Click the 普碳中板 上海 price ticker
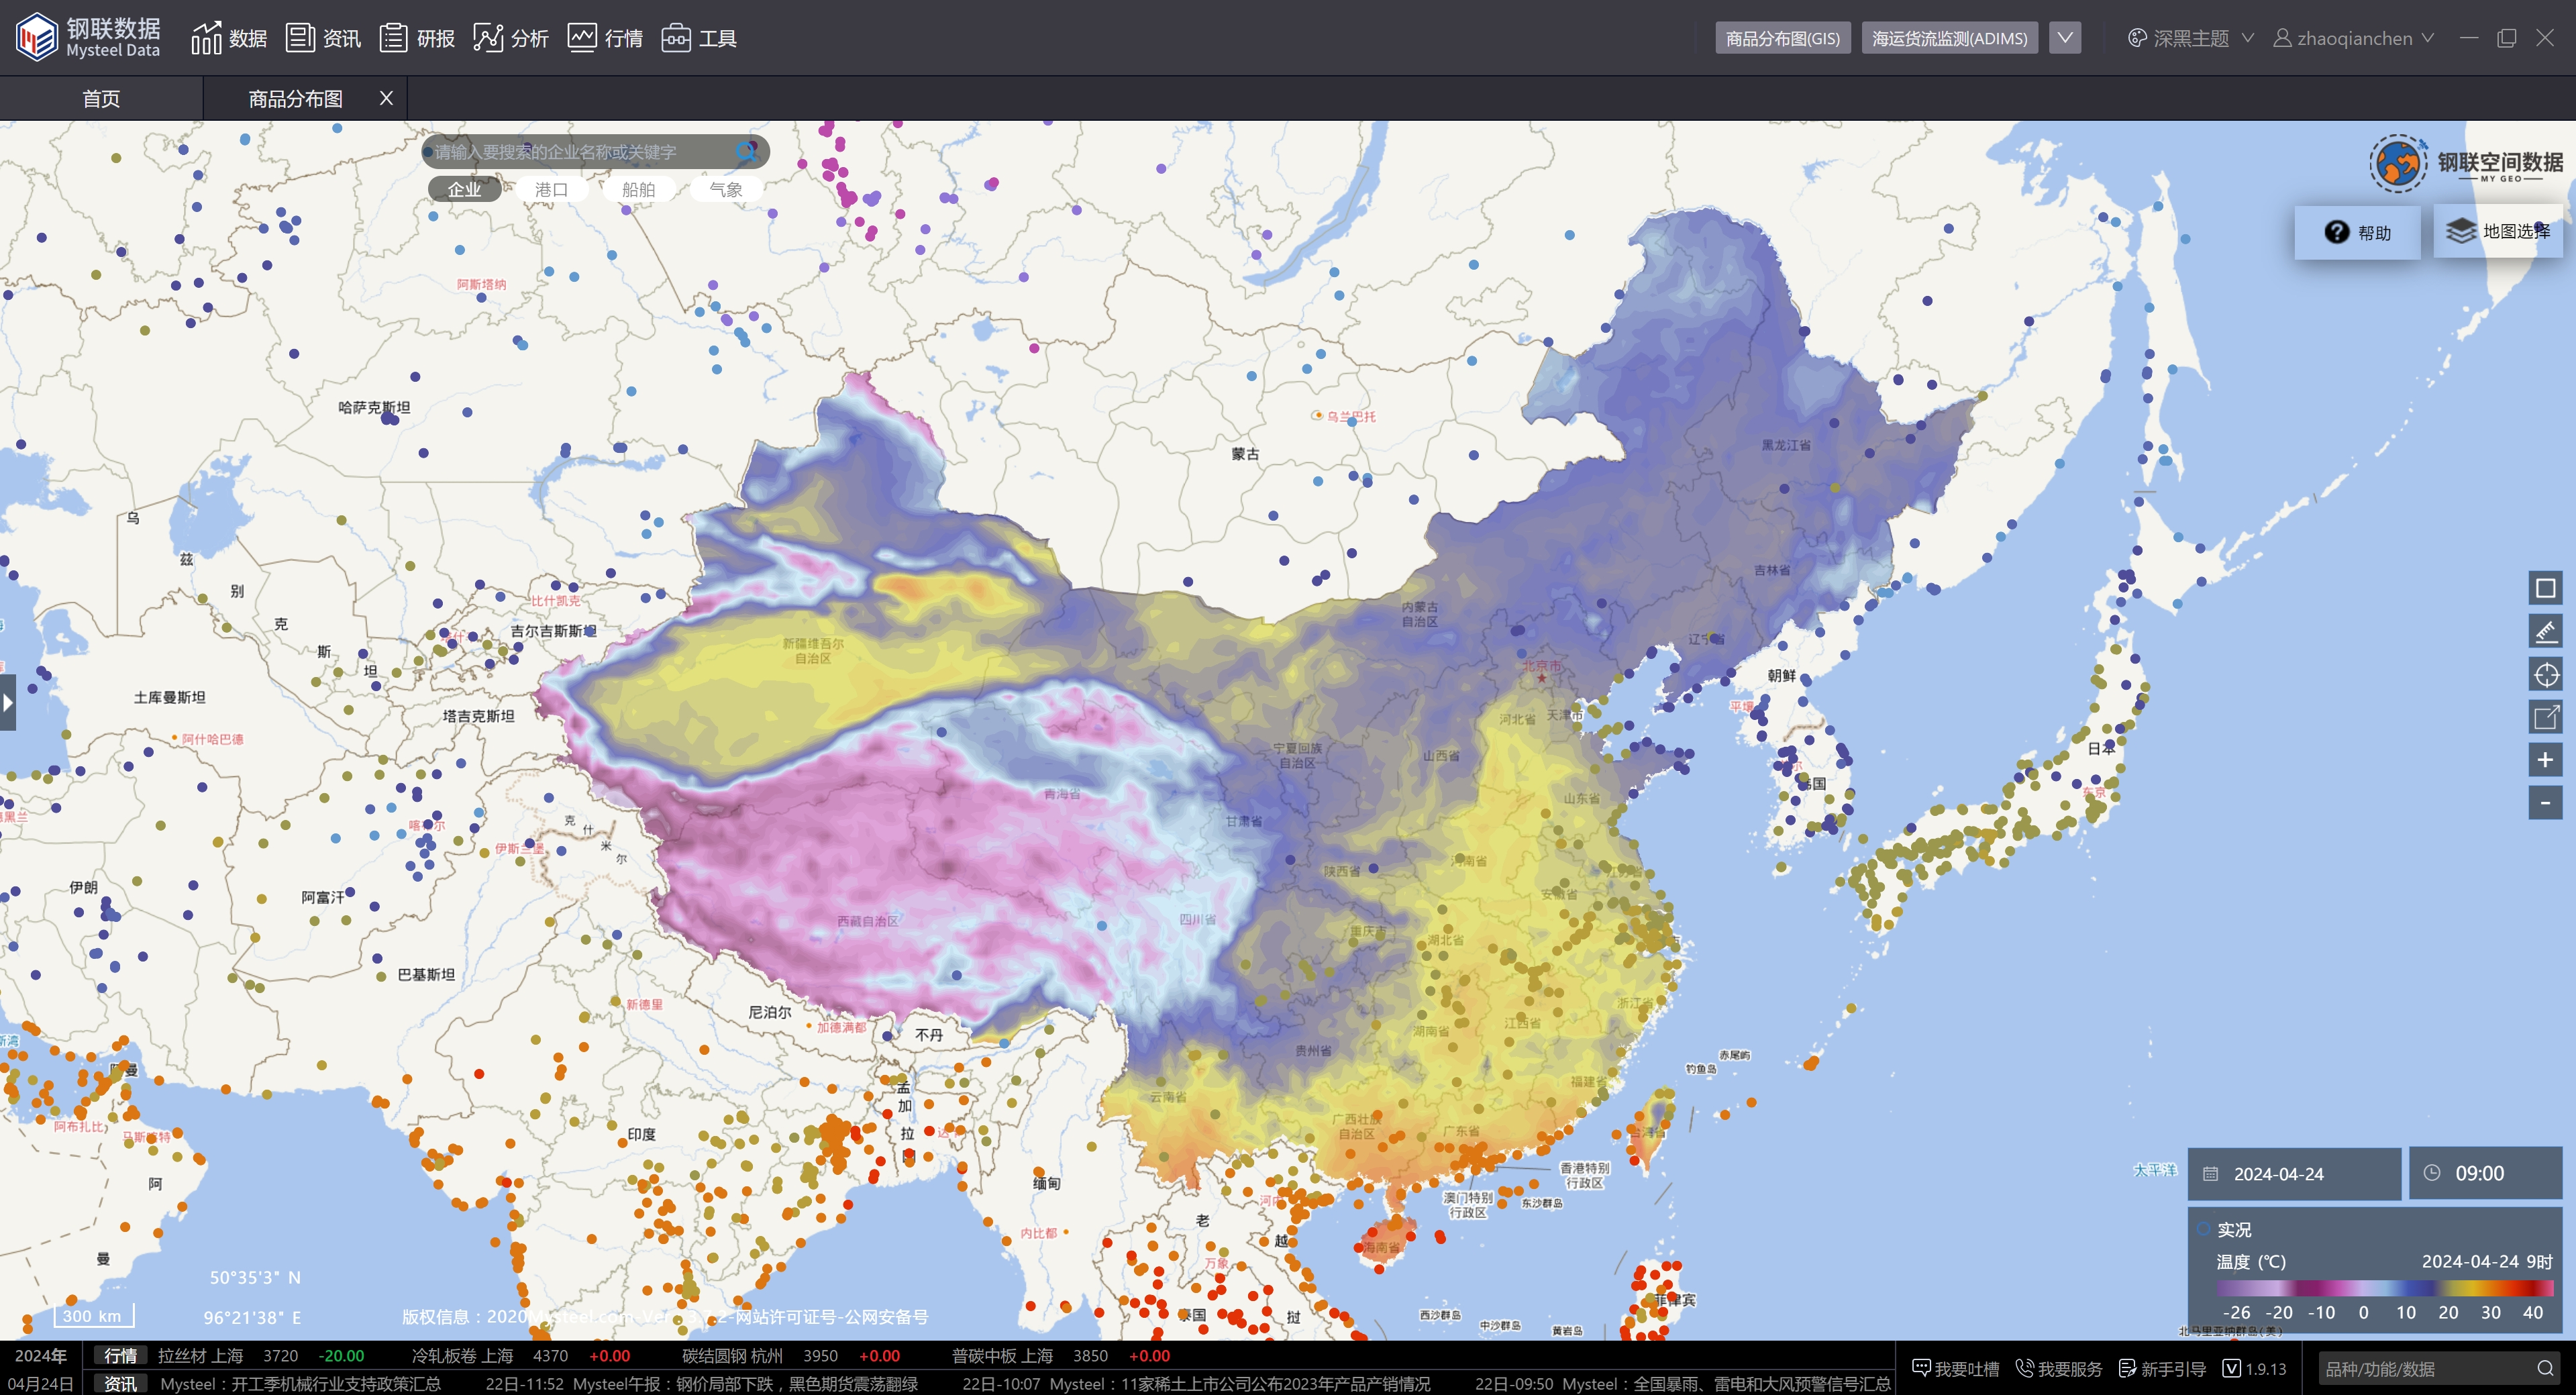This screenshot has height=1395, width=2576. click(x=1061, y=1356)
